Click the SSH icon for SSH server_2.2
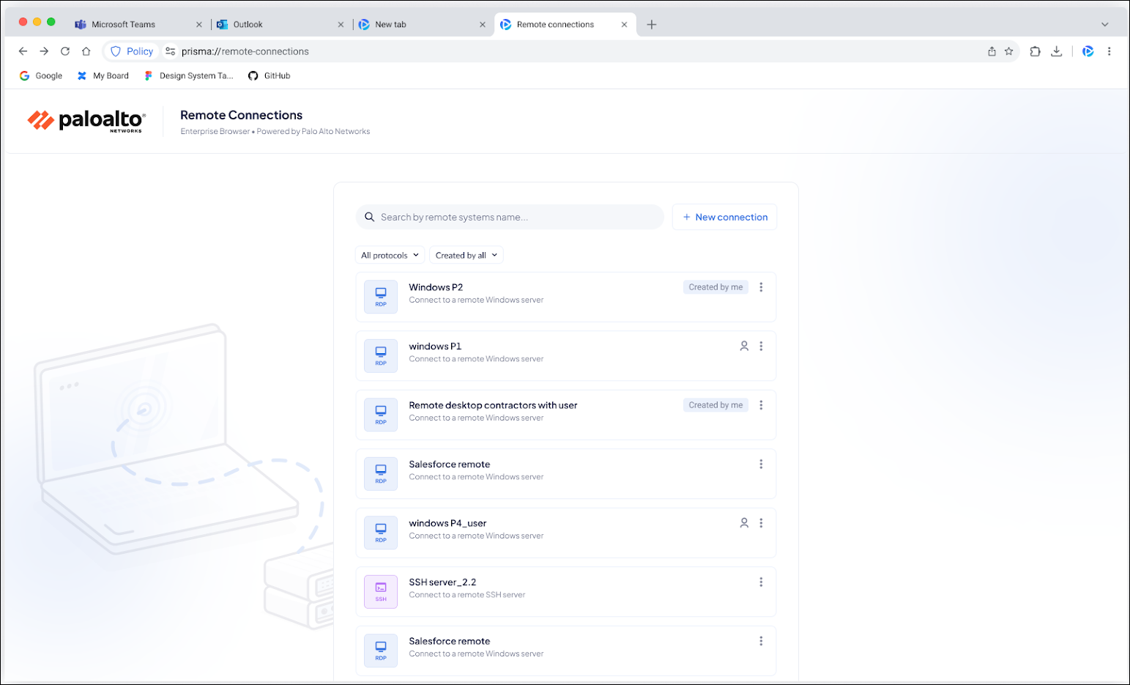 coord(381,591)
